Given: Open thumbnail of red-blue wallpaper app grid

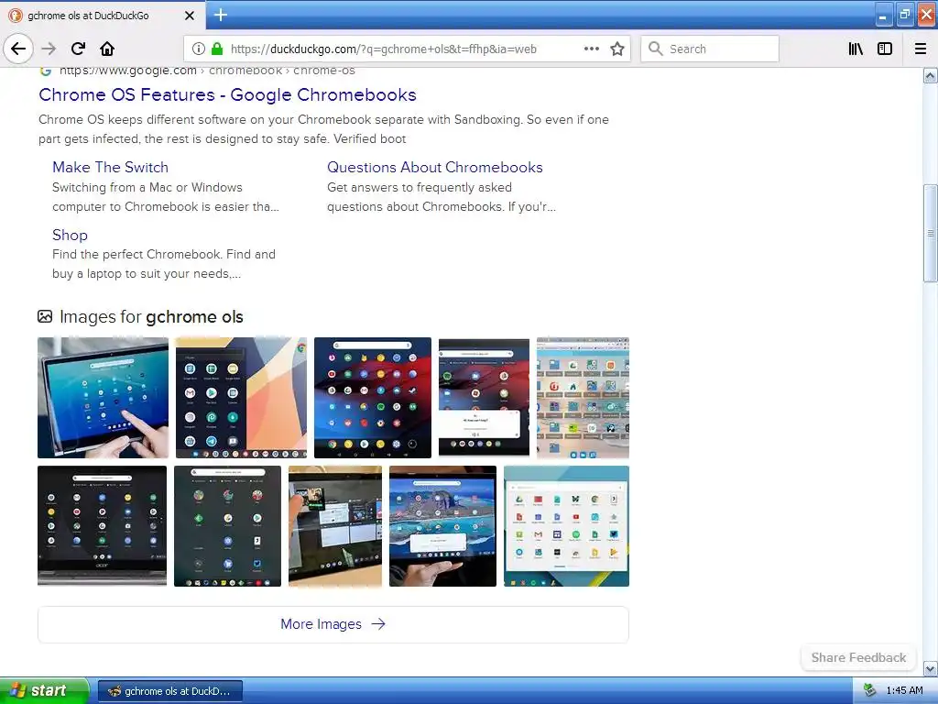Looking at the screenshot, I should tap(373, 398).
